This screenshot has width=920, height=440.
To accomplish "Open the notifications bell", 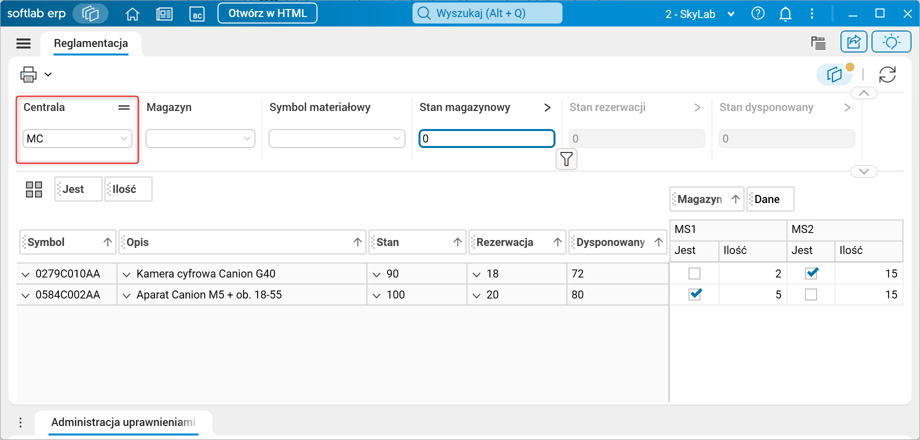I will 785,13.
